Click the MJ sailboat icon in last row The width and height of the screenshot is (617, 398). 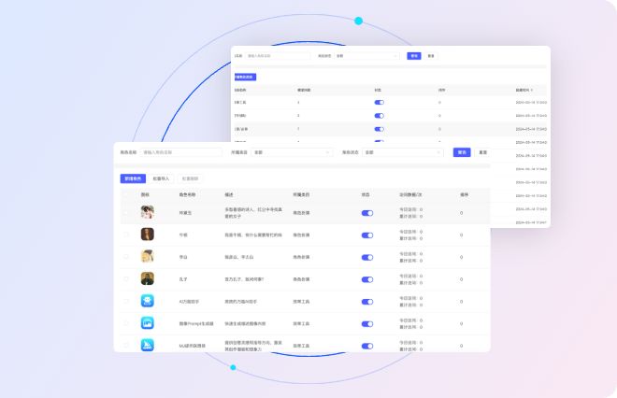(147, 344)
